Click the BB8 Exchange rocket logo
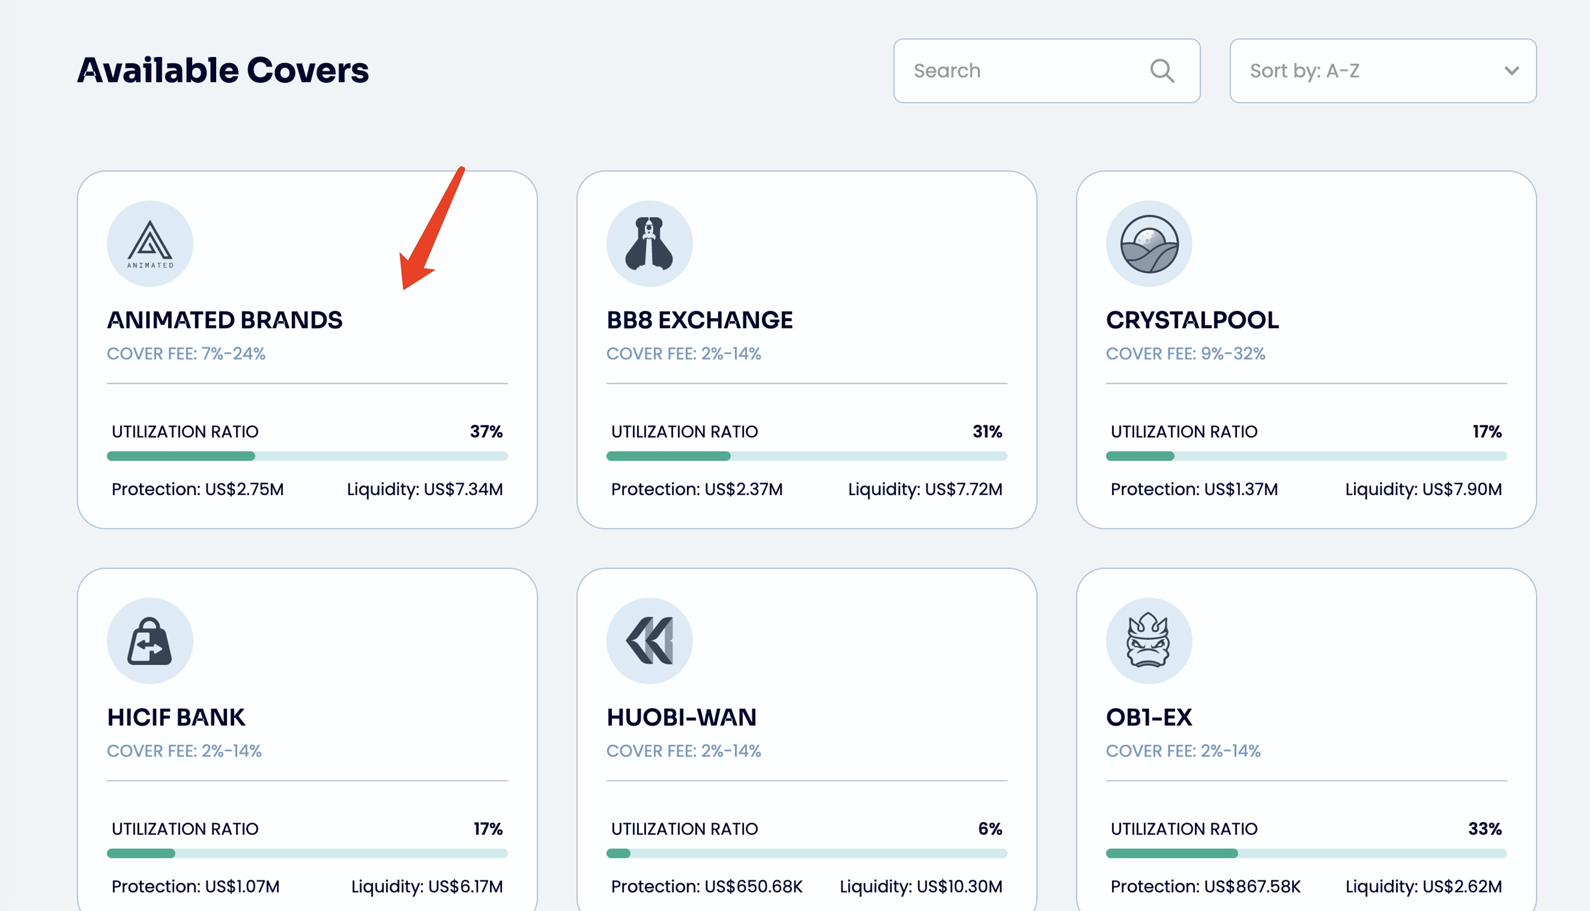The height and width of the screenshot is (911, 1590). [x=649, y=244]
